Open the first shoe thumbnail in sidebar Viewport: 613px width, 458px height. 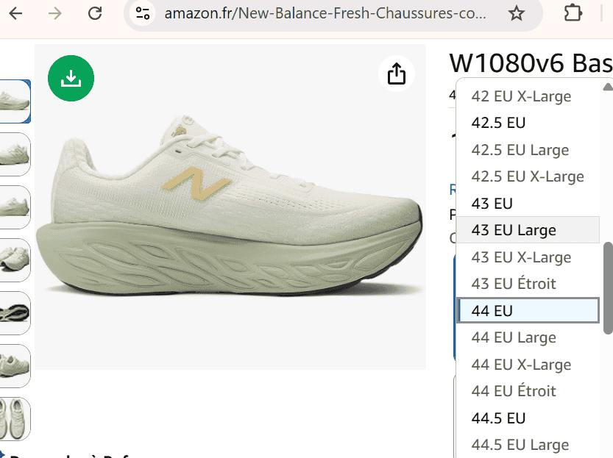pyautogui.click(x=15, y=101)
